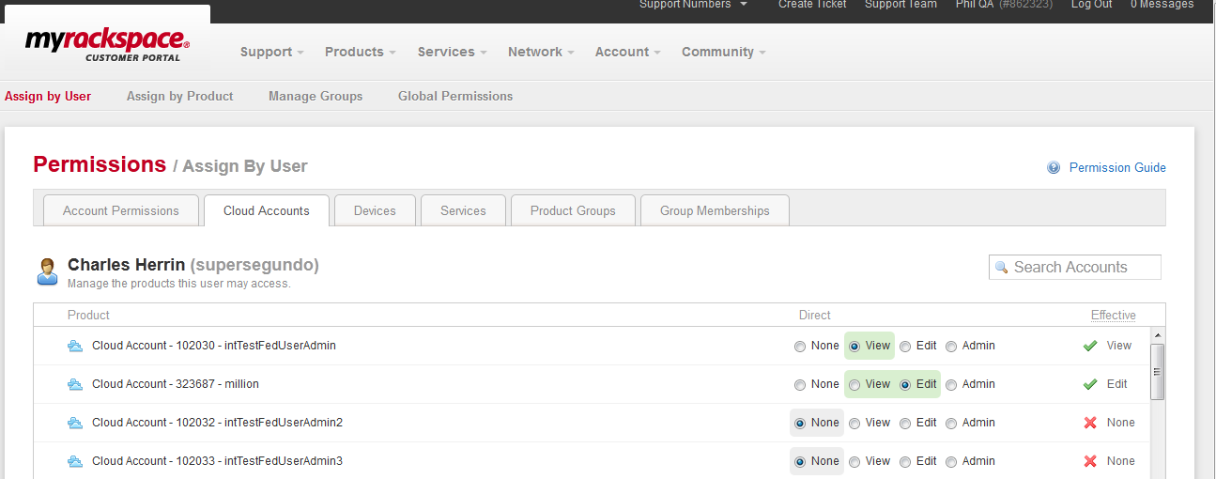Select Edit for Cloud Account 323687 million

pyautogui.click(x=905, y=385)
